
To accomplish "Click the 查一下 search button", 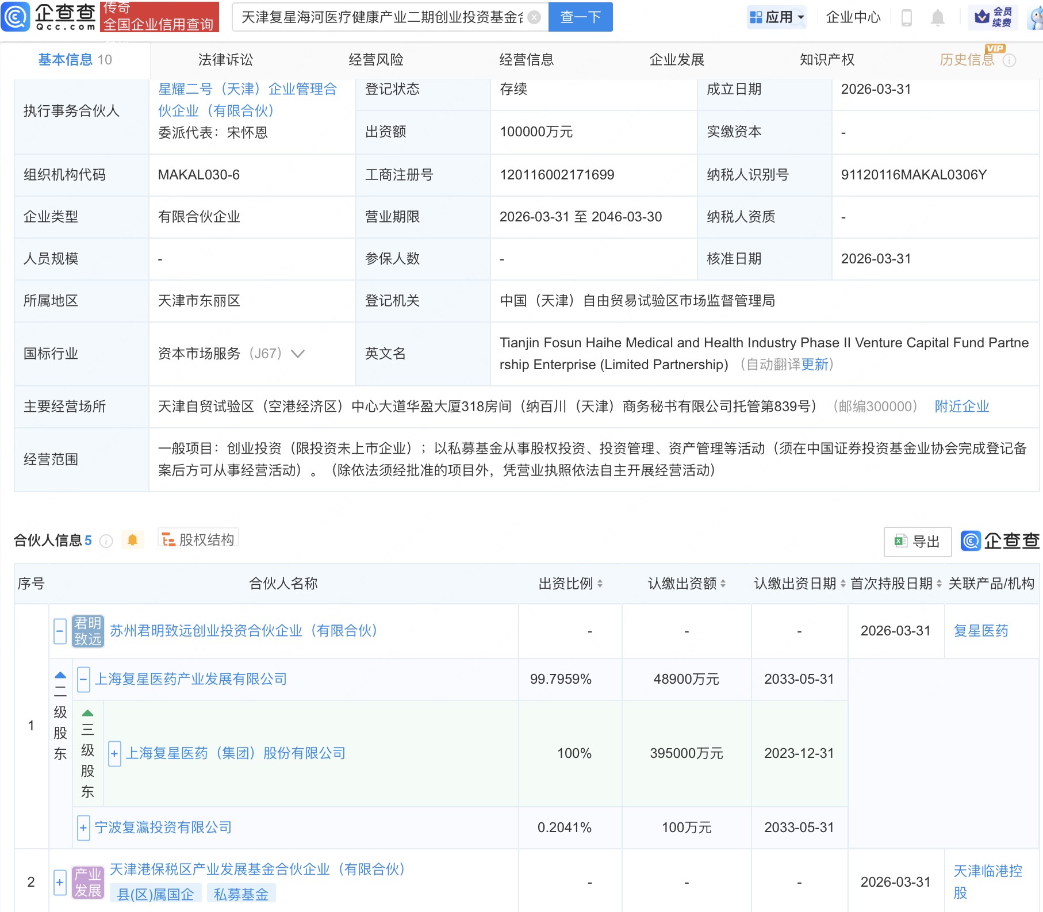I will [580, 17].
